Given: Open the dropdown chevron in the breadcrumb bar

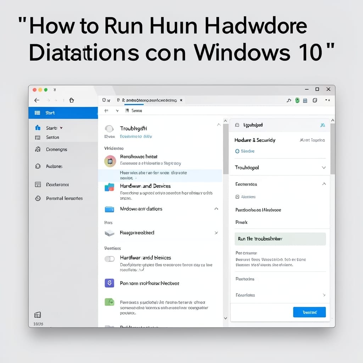Looking at the screenshot, I should coord(117,111).
